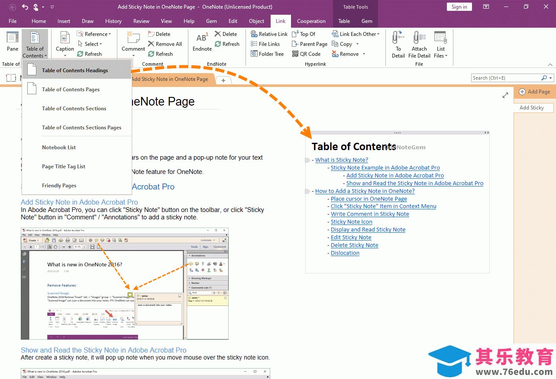Open 'How to Add a Sticky Note in OneNote?' link

tap(365, 191)
